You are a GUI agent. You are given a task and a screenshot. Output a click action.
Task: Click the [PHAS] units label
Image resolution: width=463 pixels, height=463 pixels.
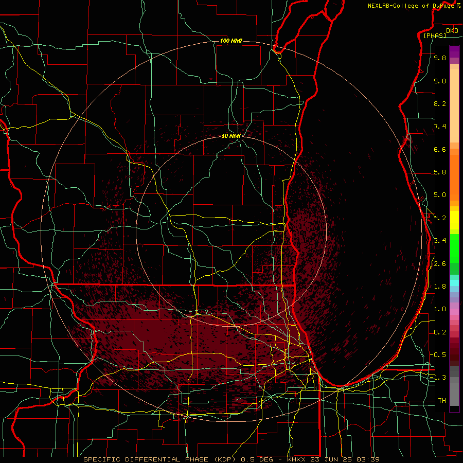(435, 35)
